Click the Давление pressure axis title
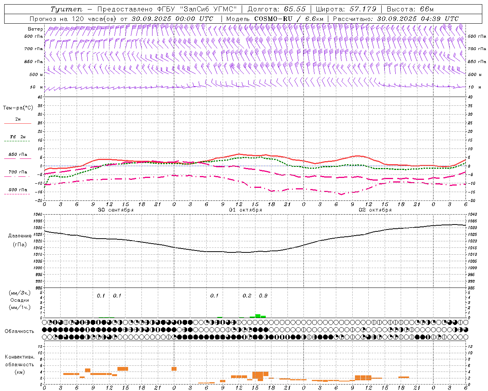Image resolution: width=488 pixels, height=391 pixels. click(x=19, y=236)
